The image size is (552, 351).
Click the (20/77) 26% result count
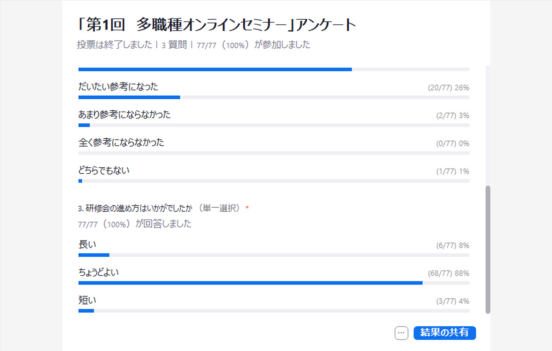pos(448,87)
